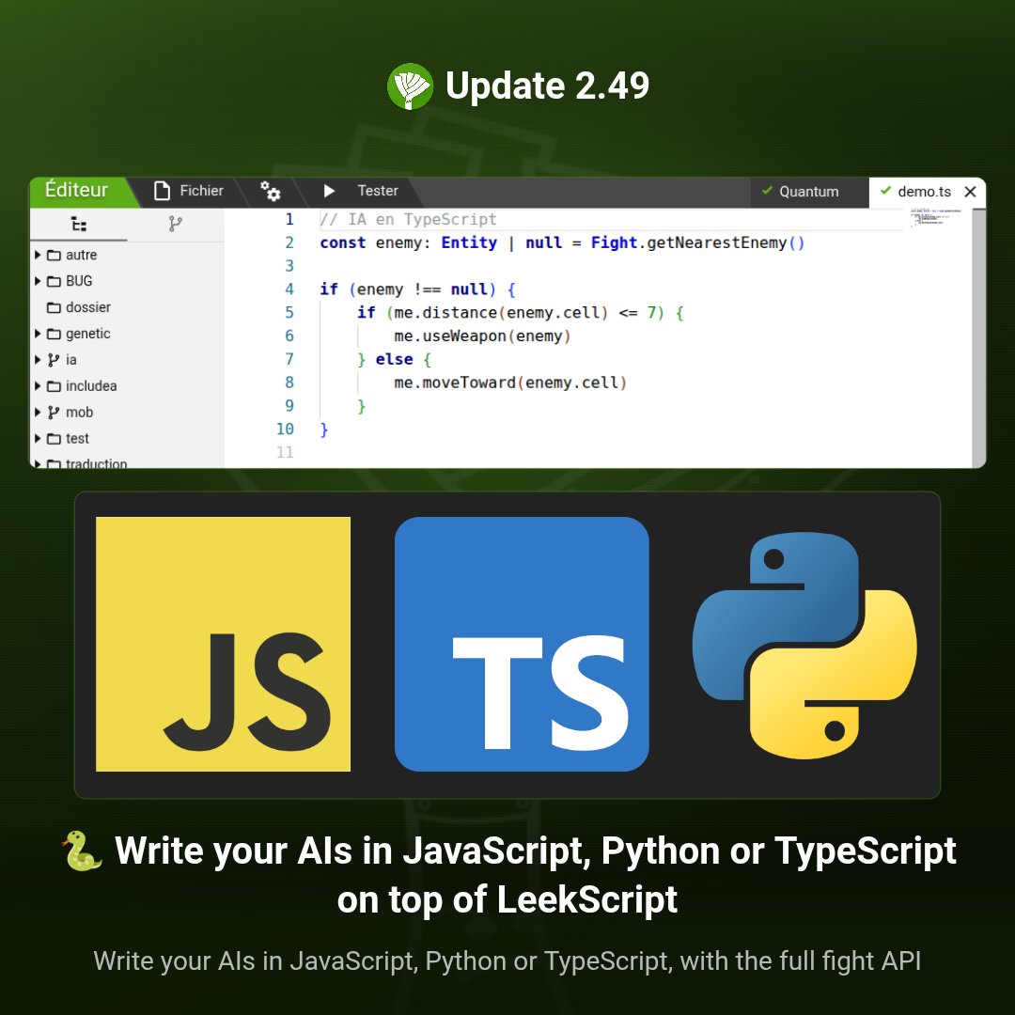
Task: Click the code minimap thumbnail
Action: click(x=935, y=217)
